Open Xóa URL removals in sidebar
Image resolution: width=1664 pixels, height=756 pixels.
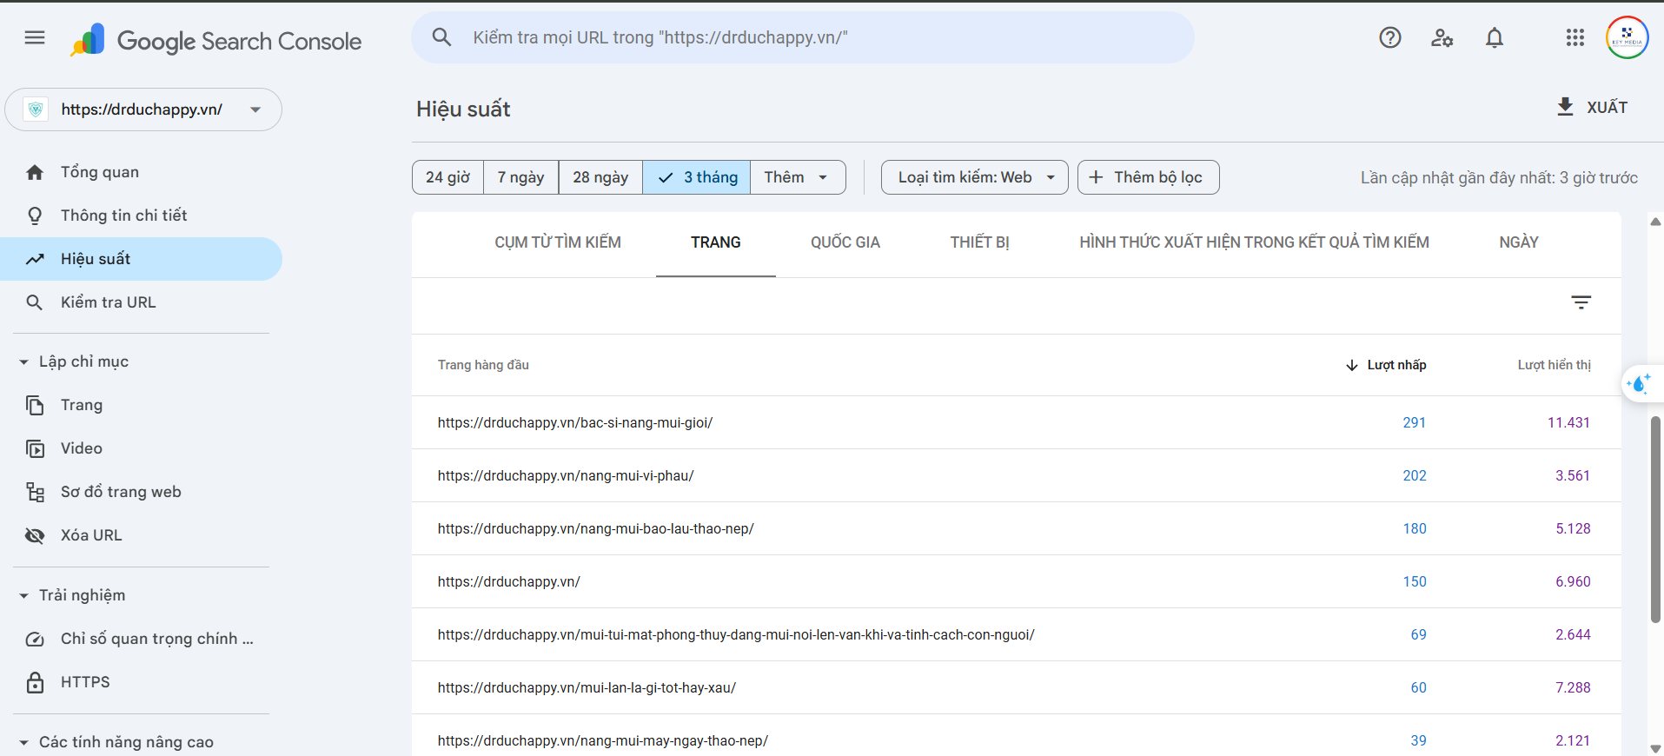(x=91, y=535)
